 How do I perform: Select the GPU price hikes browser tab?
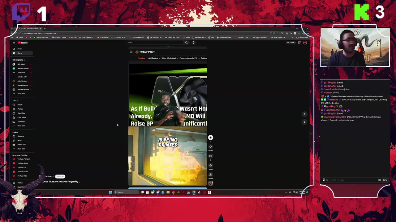[28, 29]
